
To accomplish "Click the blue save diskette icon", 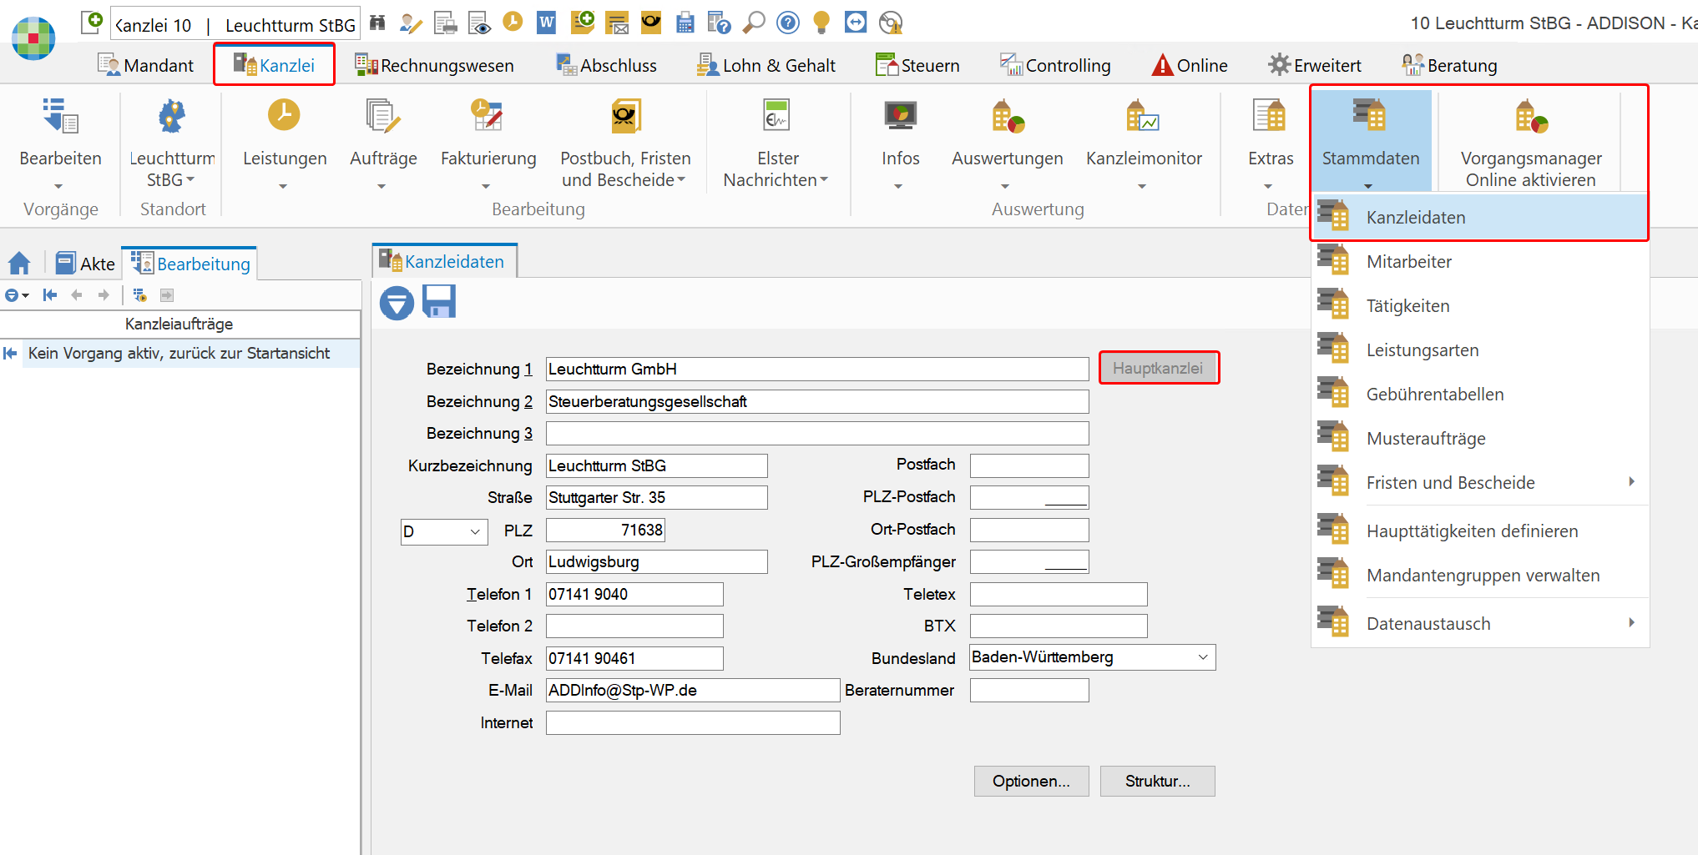I will 439,302.
